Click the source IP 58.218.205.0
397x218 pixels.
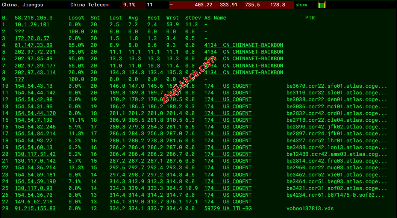coord(33,18)
